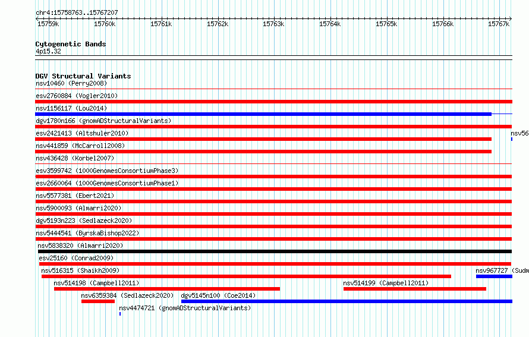Select the red nsv514198 variant bar
This screenshot has height=337, width=529.
(x=167, y=289)
